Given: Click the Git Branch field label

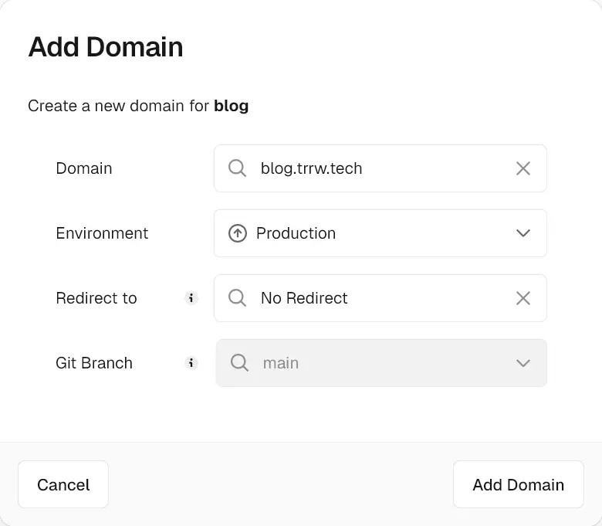Looking at the screenshot, I should [x=94, y=363].
